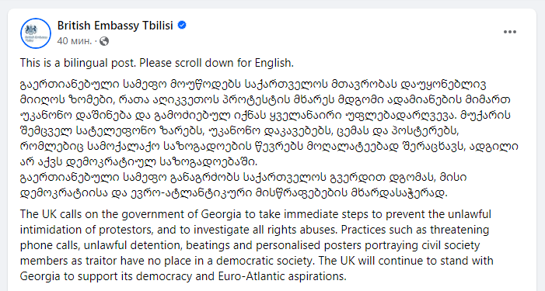The height and width of the screenshot is (291, 545).
Task: Open the post's 40 мин. timestamp
Action: 75,41
